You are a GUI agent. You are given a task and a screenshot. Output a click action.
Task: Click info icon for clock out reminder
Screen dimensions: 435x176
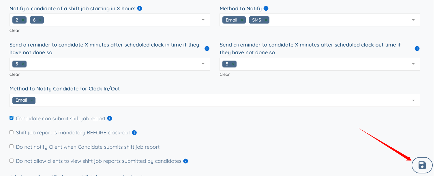click(417, 49)
